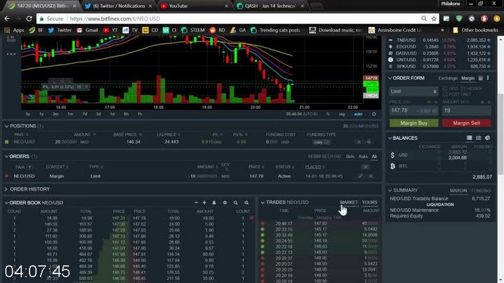Click the page vertical scrollbar
Viewport: 504px width, 283px height.
pos(500,135)
